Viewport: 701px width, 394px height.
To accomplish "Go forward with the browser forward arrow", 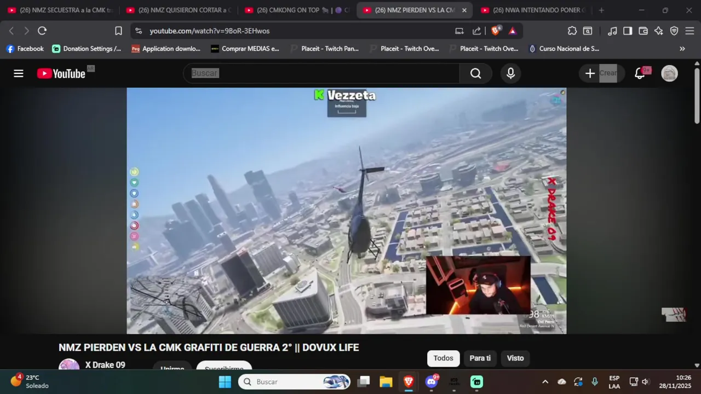I will pos(26,31).
